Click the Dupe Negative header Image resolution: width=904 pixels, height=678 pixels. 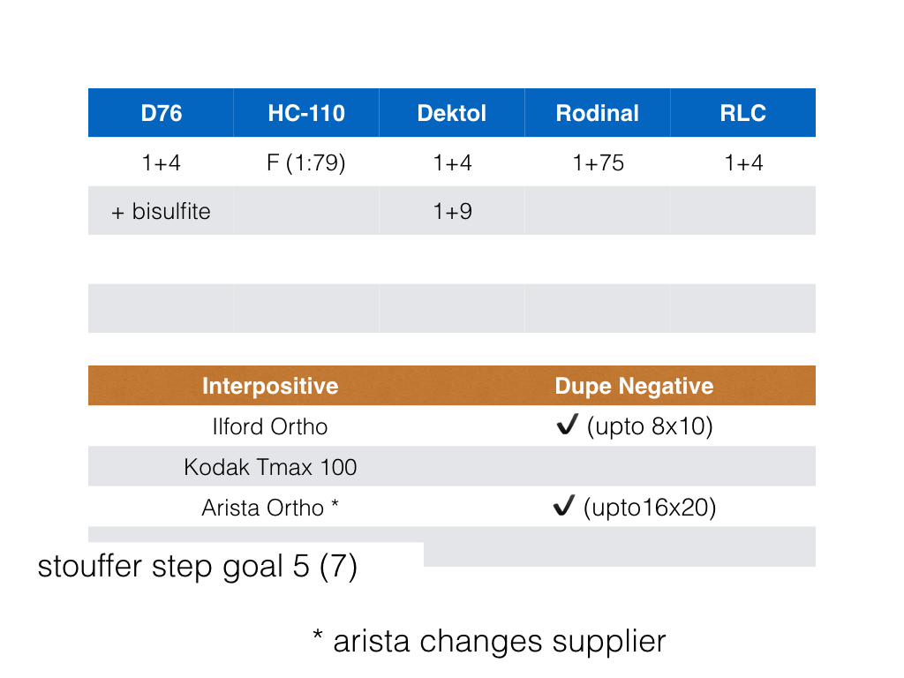coord(634,386)
